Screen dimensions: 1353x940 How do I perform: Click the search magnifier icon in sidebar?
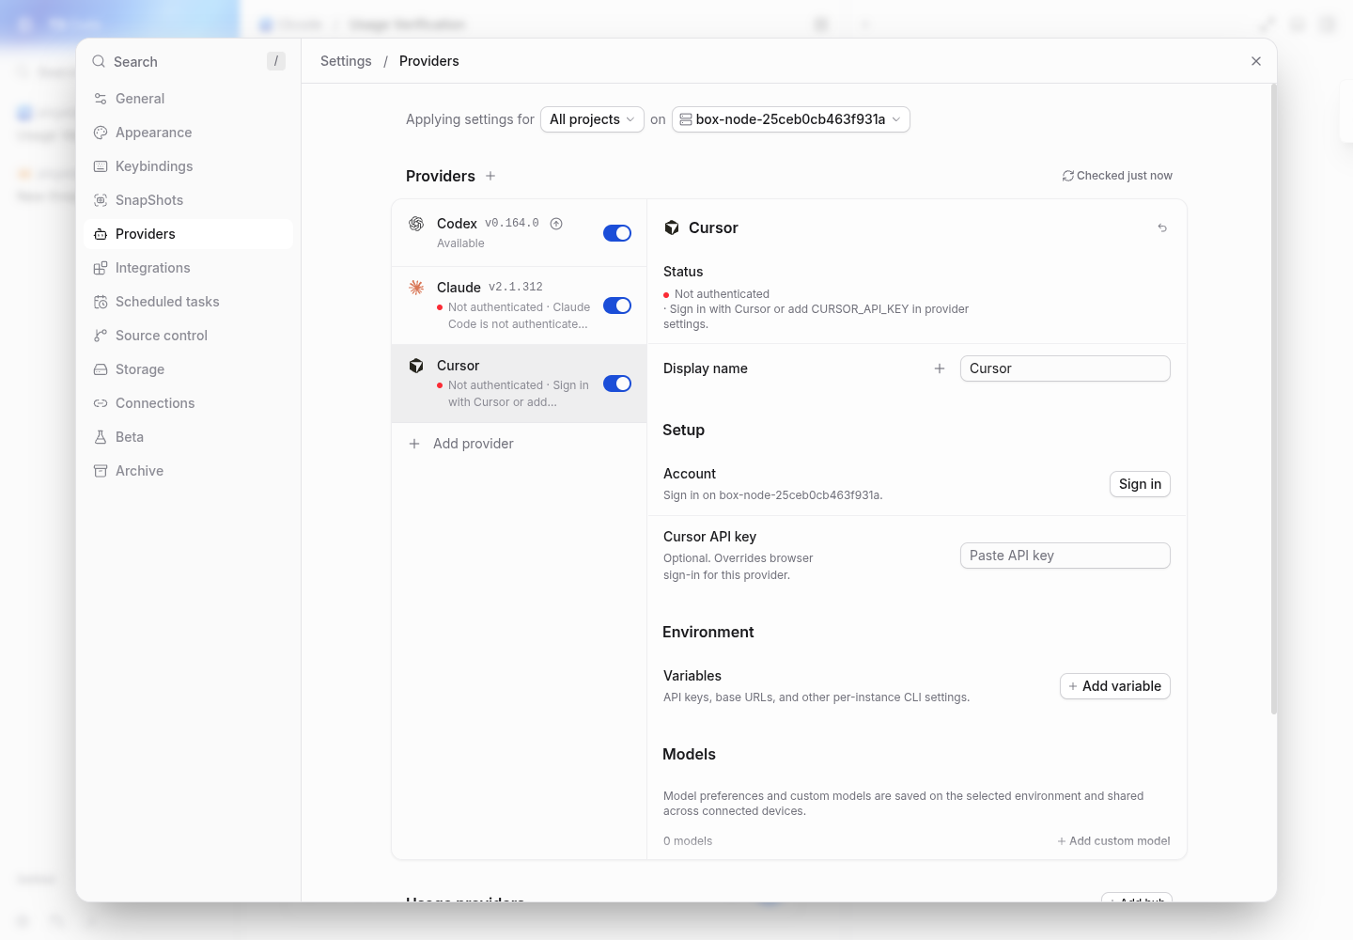point(99,62)
